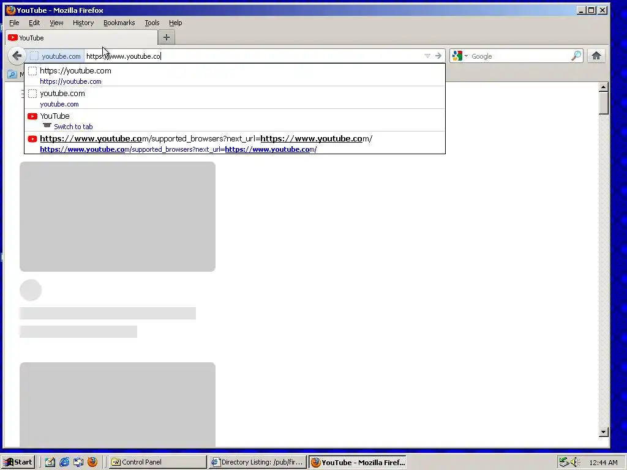Launch Firefox from quick launch
The image size is (627, 470).
pyautogui.click(x=92, y=462)
